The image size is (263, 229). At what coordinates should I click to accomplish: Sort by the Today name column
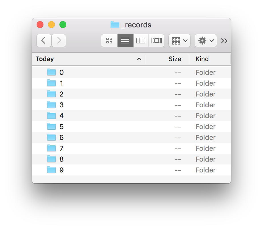tap(45, 59)
